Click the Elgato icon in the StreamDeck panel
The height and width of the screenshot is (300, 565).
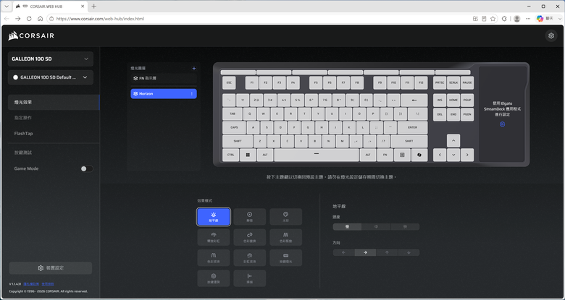point(502,124)
